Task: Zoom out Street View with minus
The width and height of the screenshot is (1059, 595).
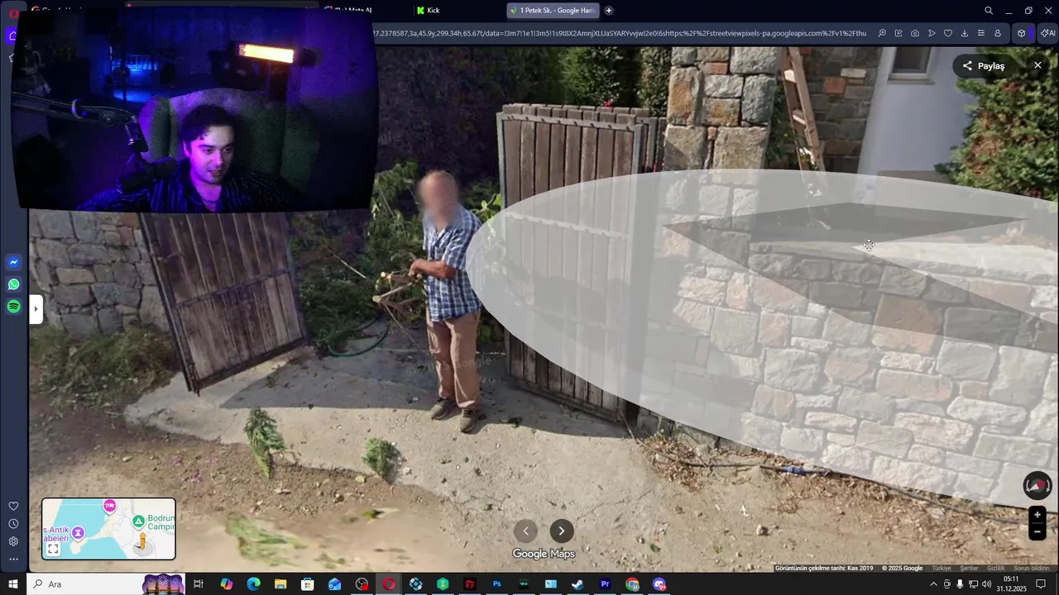Action: (x=1037, y=532)
